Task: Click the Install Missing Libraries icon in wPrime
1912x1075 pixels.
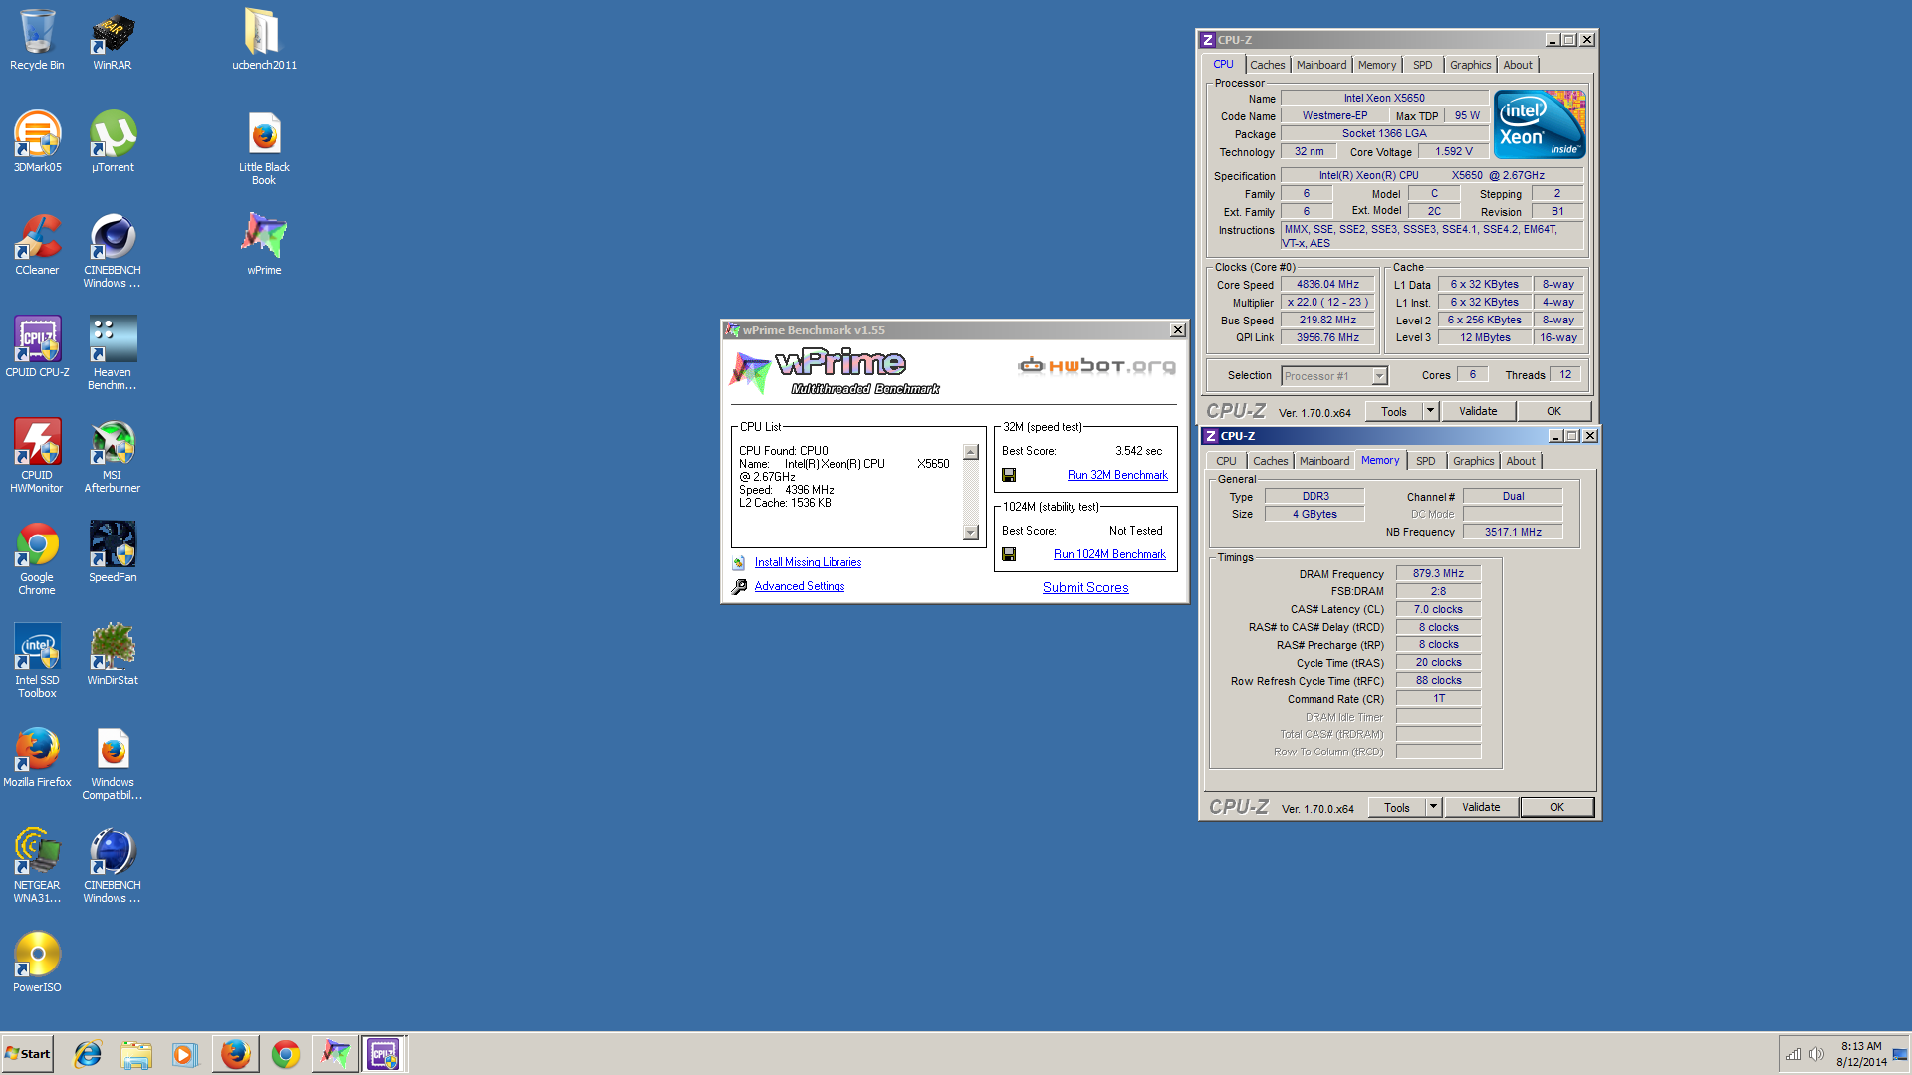Action: [739, 562]
